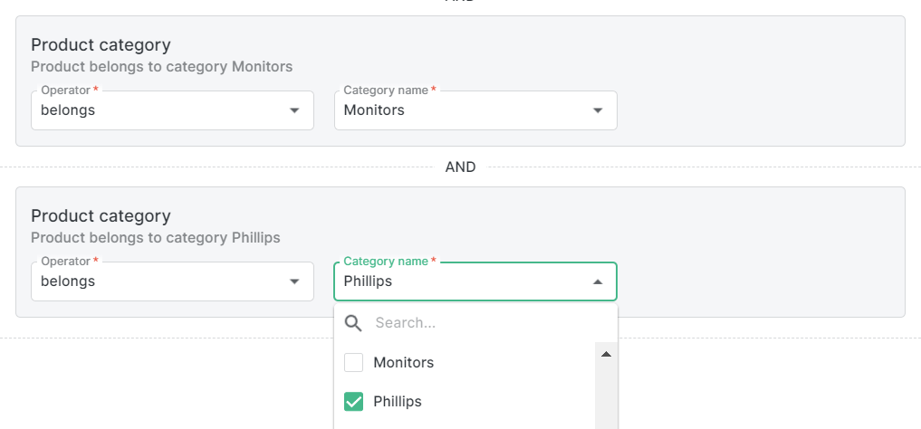This screenshot has height=429, width=921.
Task: Click the Product category heading above Monitors
Action: [101, 44]
